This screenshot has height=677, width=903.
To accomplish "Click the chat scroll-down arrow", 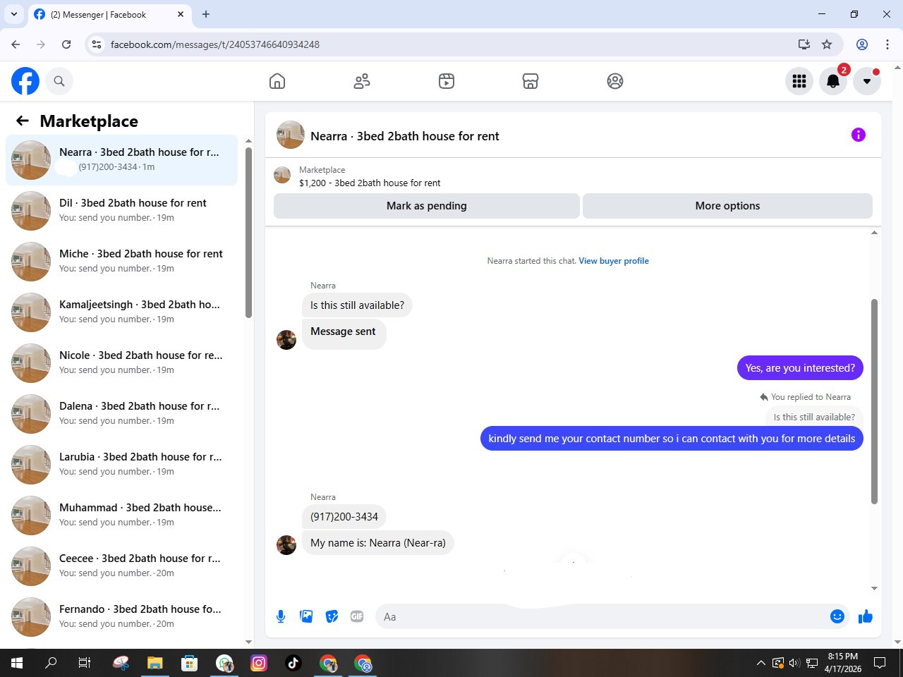I will (x=875, y=588).
